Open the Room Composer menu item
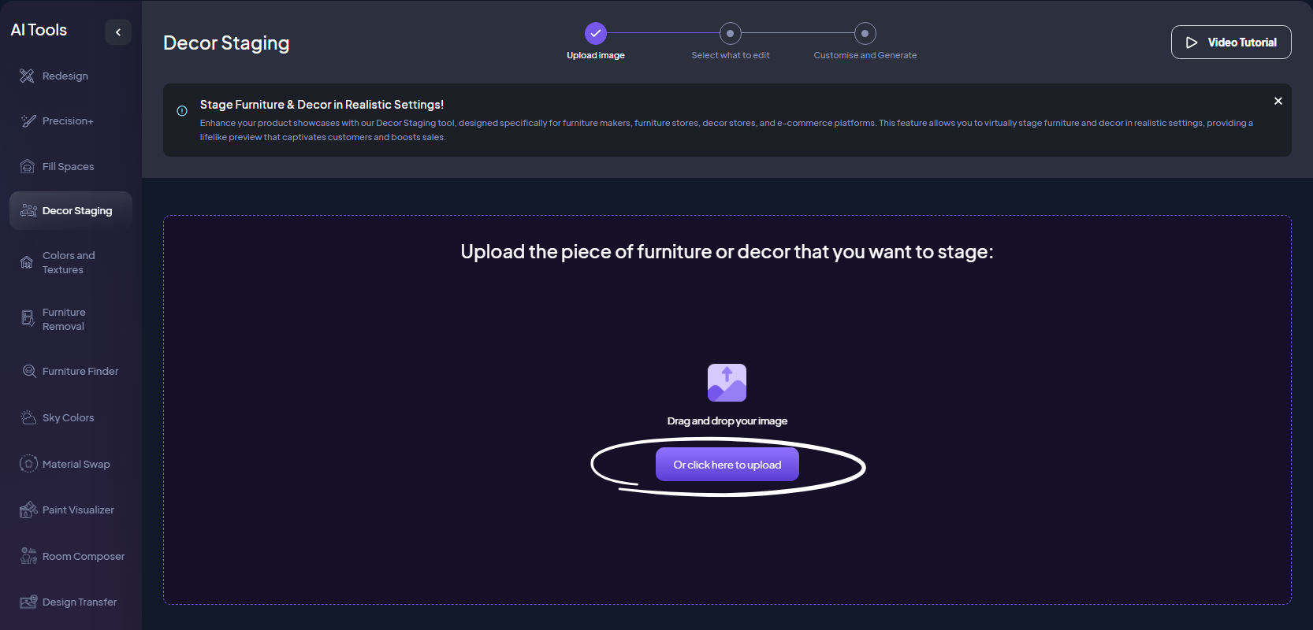1313x630 pixels. (x=83, y=557)
